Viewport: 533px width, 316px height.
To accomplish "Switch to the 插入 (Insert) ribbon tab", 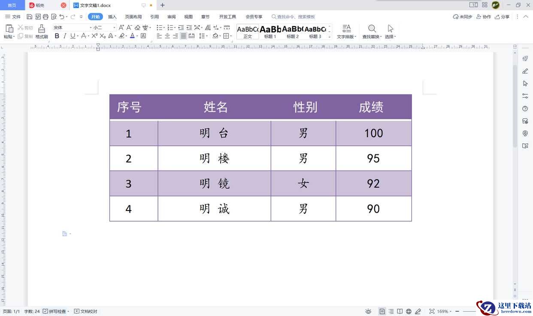I will (x=112, y=17).
